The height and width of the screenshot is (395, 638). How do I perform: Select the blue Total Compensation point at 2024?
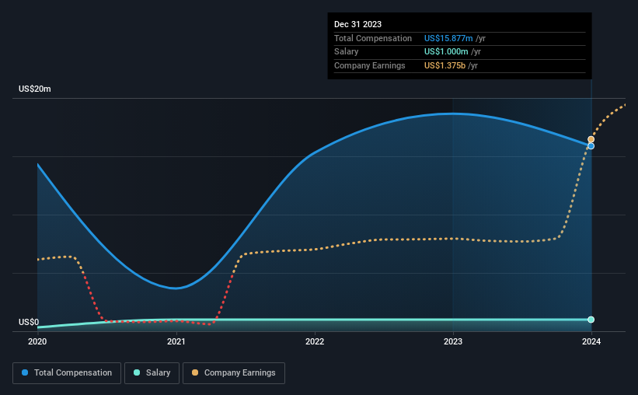(591, 145)
